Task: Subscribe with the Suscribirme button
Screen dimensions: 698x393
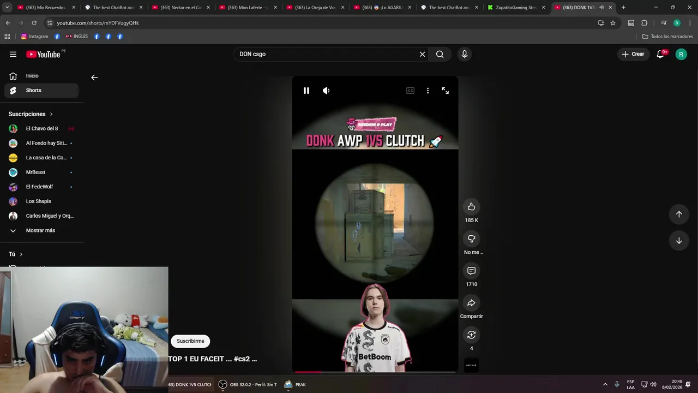Action: [190, 341]
